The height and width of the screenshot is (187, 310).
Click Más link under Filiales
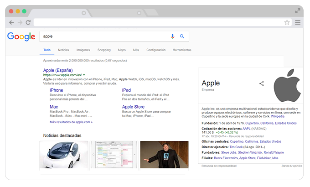pyautogui.click(x=275, y=158)
